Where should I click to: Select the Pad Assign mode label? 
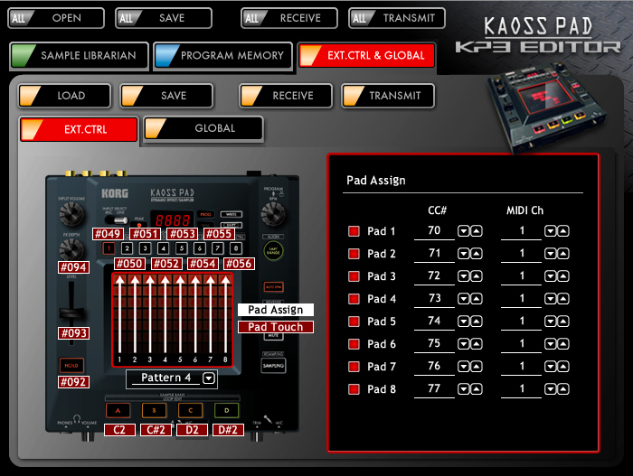[x=276, y=310]
